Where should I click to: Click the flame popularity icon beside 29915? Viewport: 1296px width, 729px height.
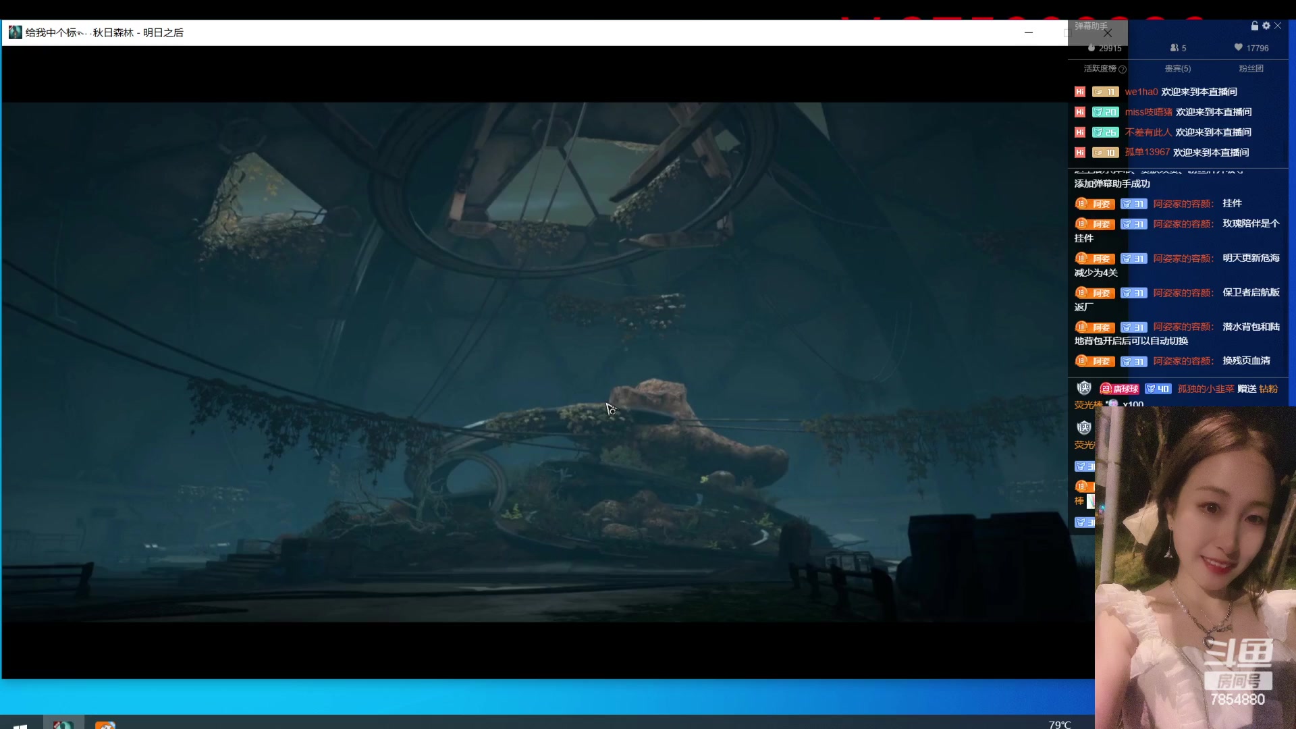point(1091,48)
